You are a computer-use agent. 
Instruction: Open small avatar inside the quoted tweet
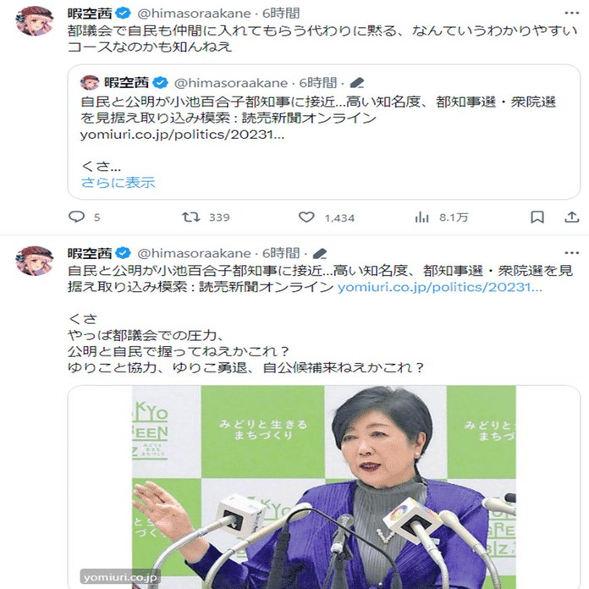[90, 83]
